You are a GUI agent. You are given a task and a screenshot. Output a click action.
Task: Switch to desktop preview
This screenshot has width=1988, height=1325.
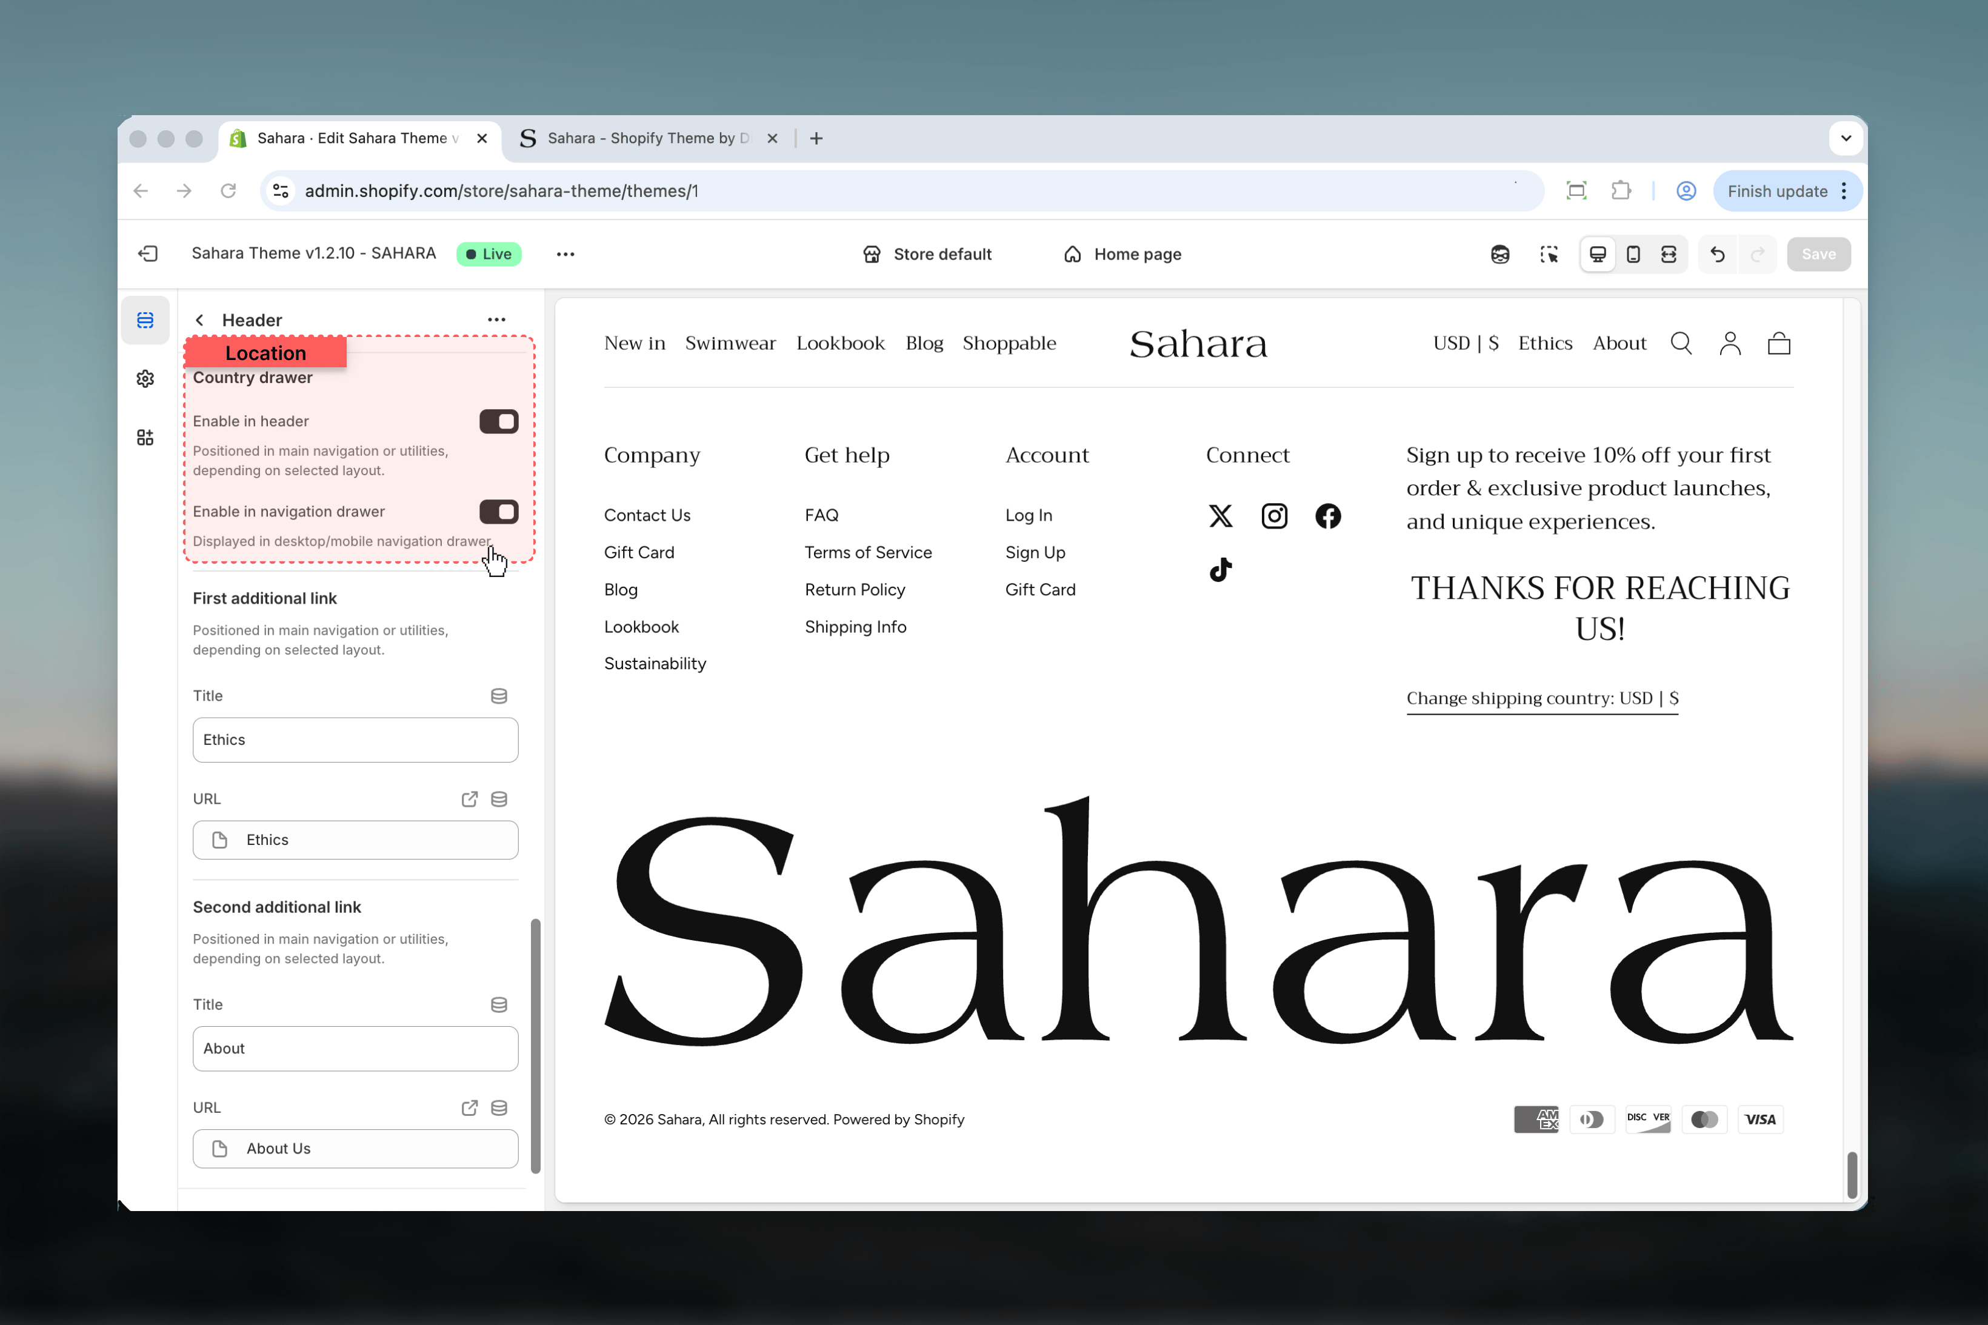[x=1598, y=255]
